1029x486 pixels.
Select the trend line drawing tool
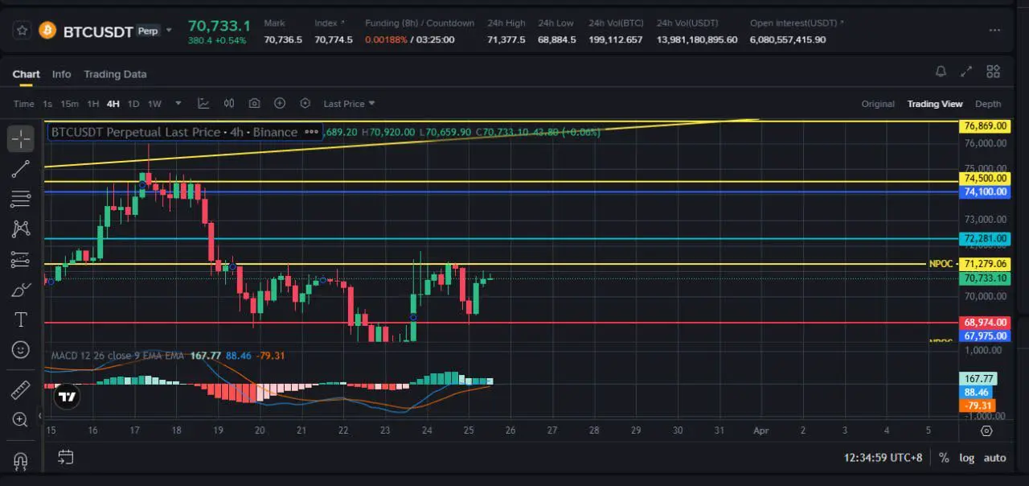[x=21, y=169]
